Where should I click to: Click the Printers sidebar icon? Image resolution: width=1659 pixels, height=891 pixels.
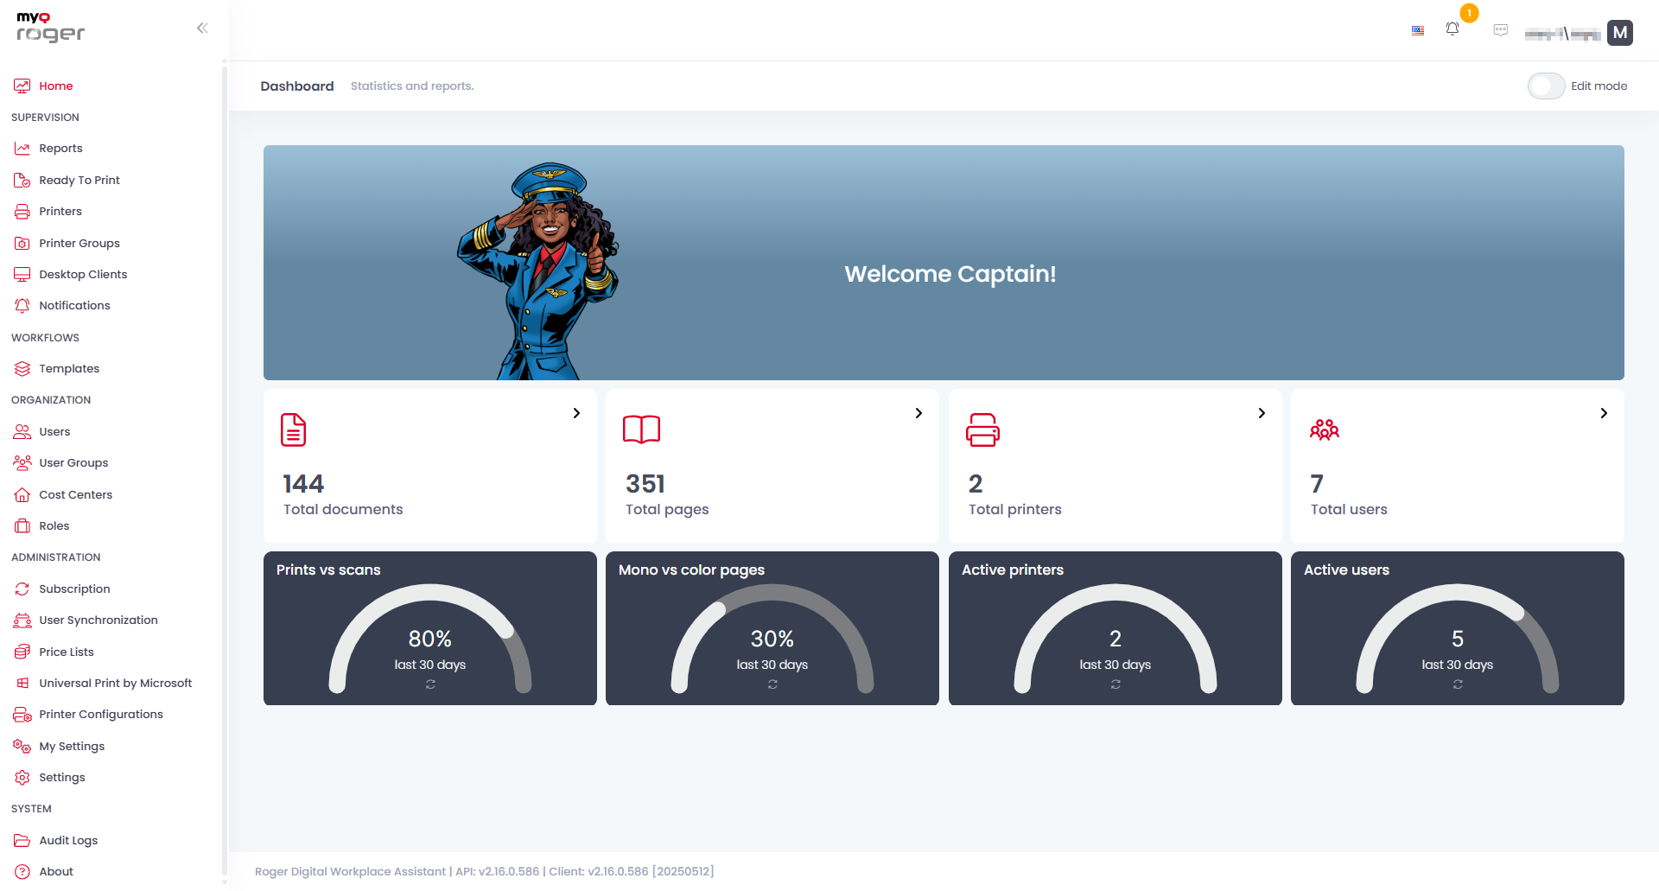(x=22, y=212)
